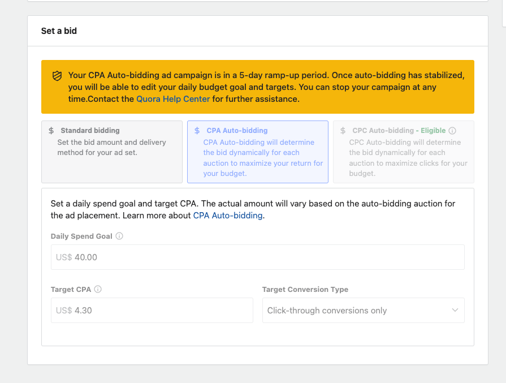Select the CPA Auto-bidding option card
The image size is (506, 383).
(258, 152)
